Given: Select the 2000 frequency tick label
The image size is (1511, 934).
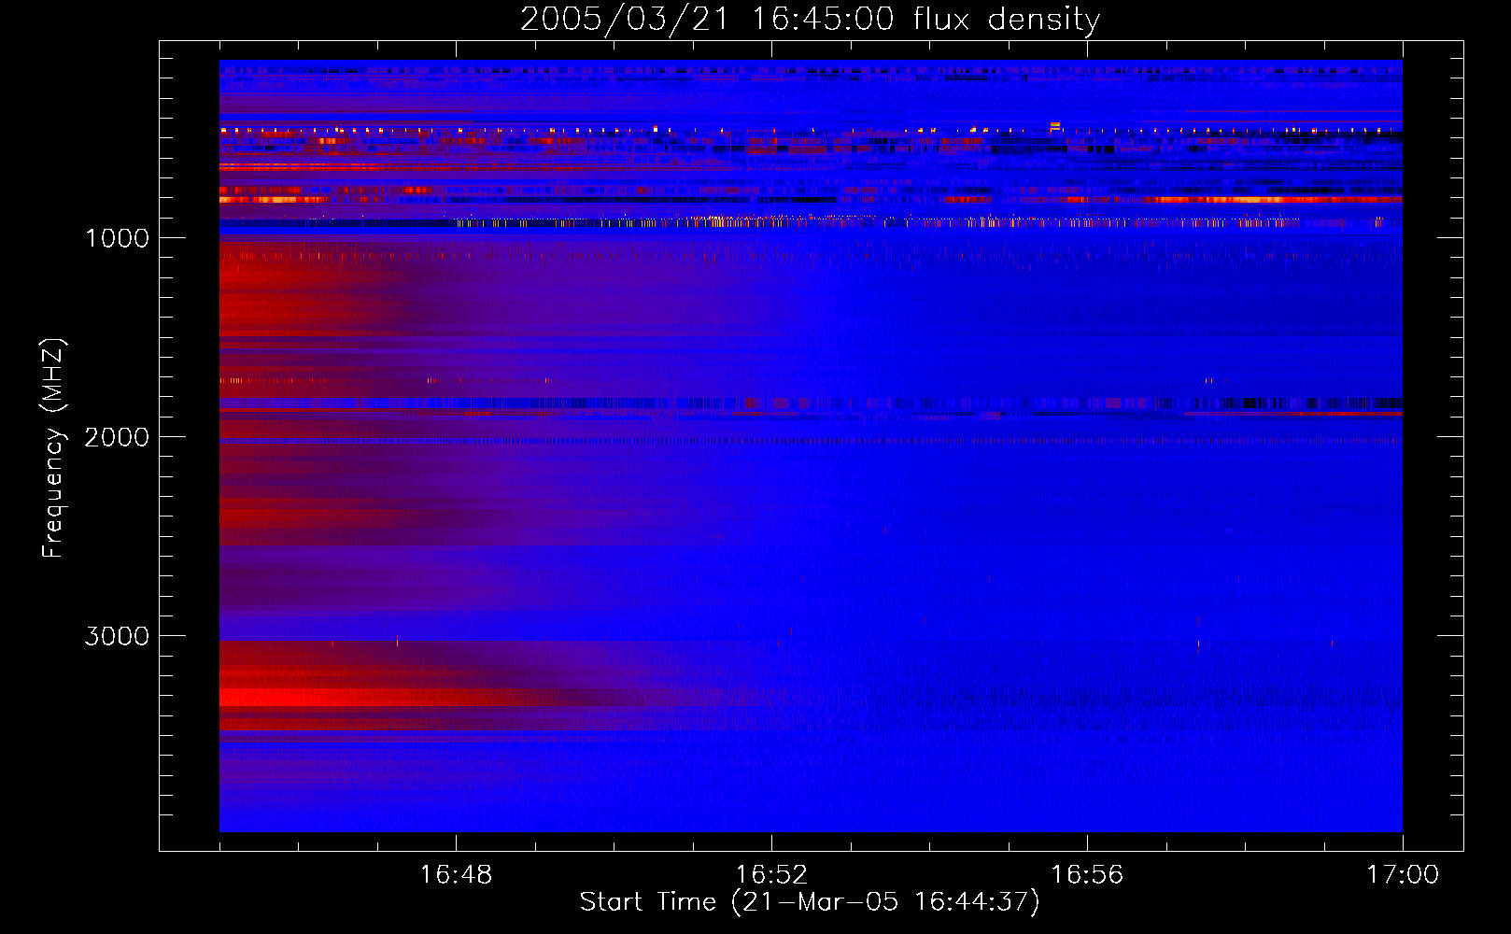Looking at the screenshot, I should [x=117, y=437].
